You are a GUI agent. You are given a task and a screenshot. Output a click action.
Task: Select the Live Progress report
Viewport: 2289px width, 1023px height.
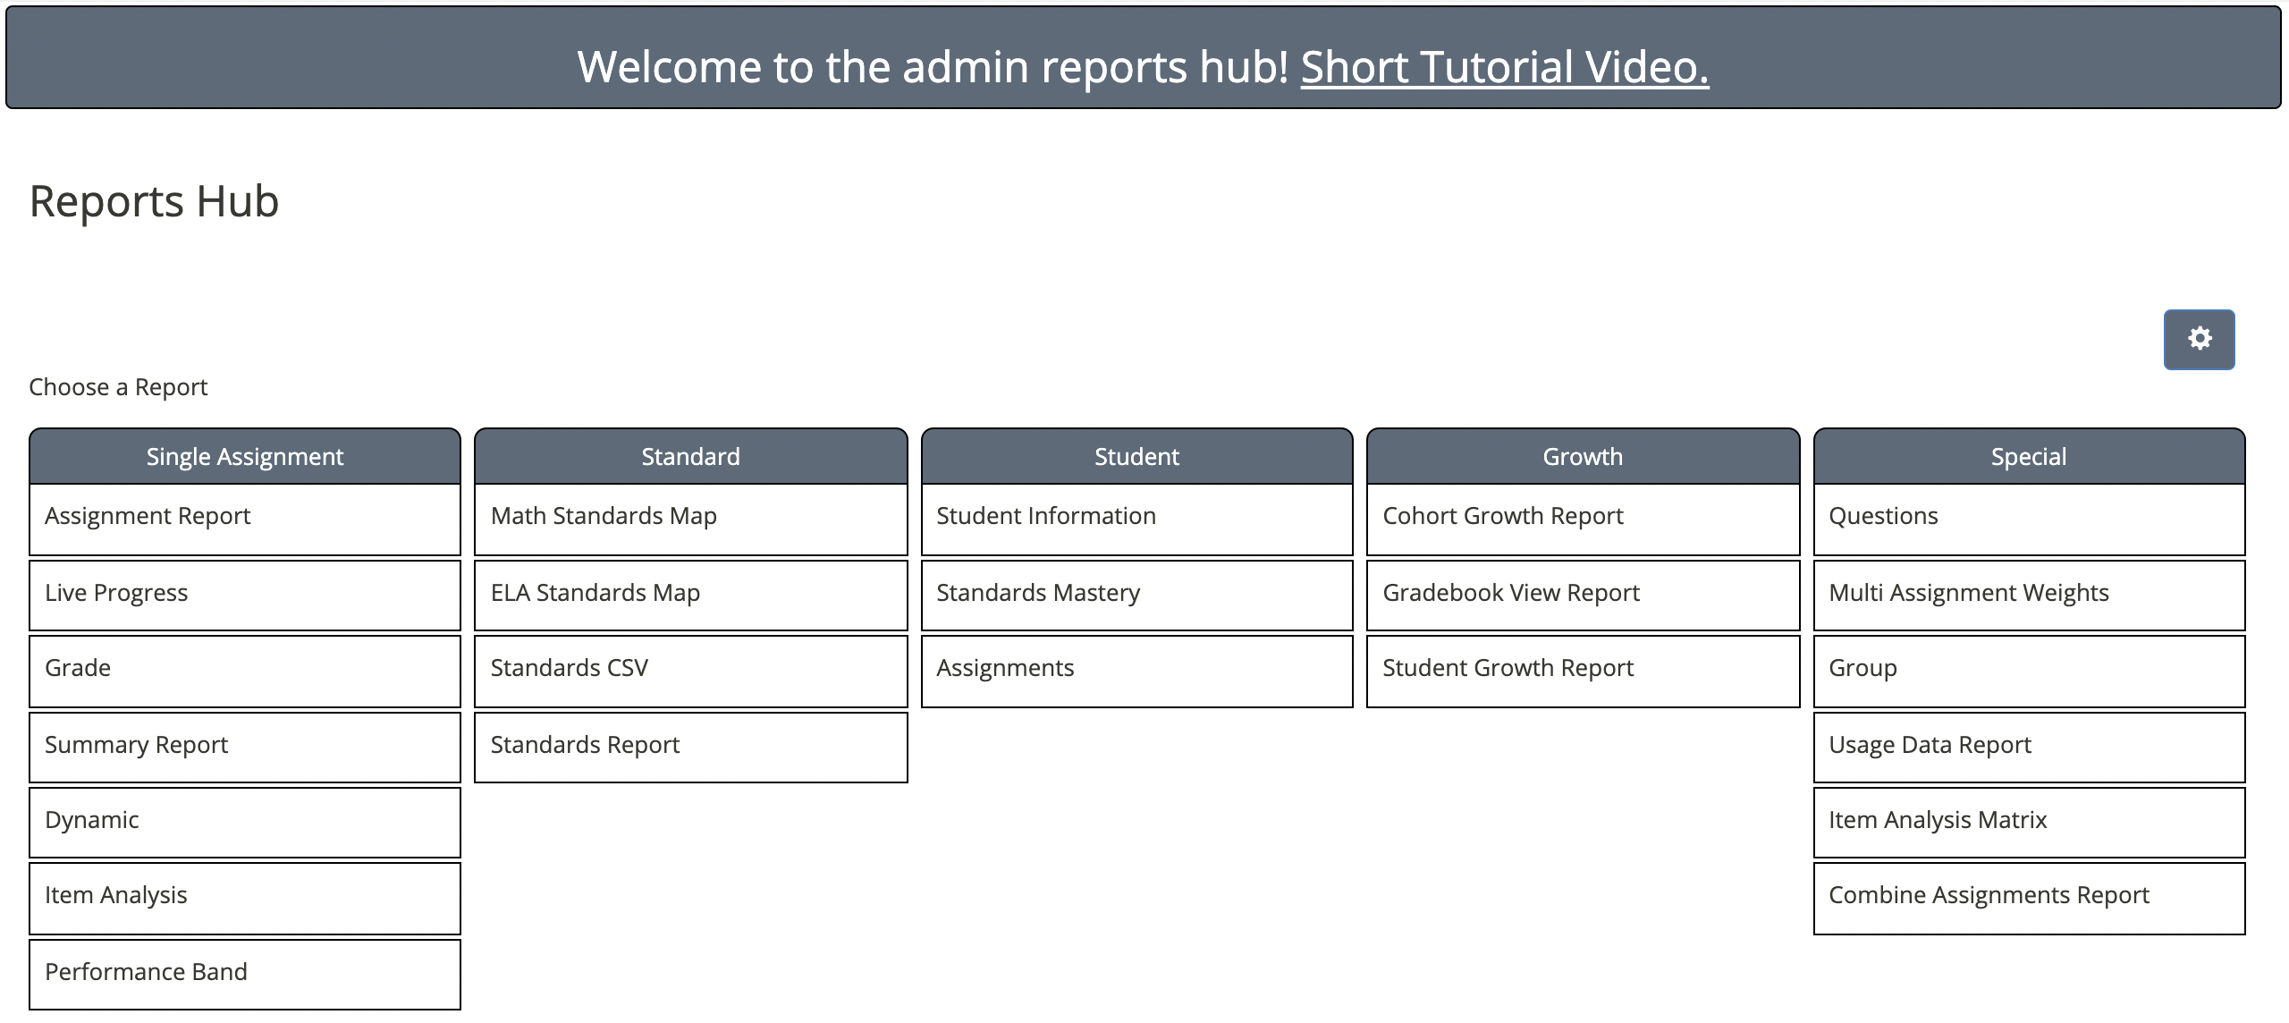pyautogui.click(x=244, y=595)
